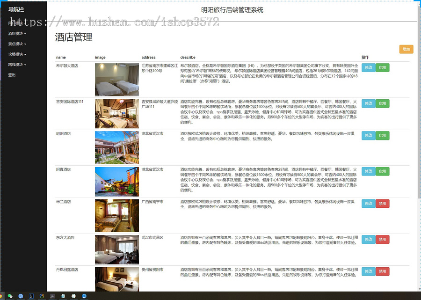Expand the 景点模块 dropdown

coord(17,44)
